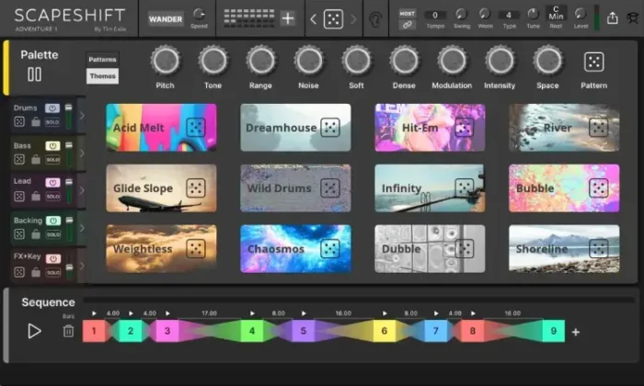Click the share/export icon in top bar

pos(613,18)
